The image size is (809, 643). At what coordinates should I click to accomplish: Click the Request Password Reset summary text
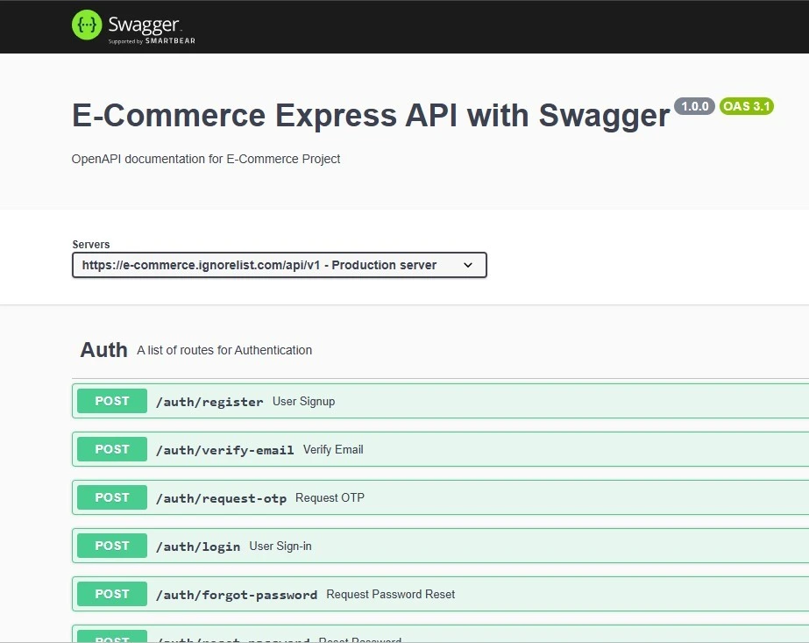click(x=390, y=594)
